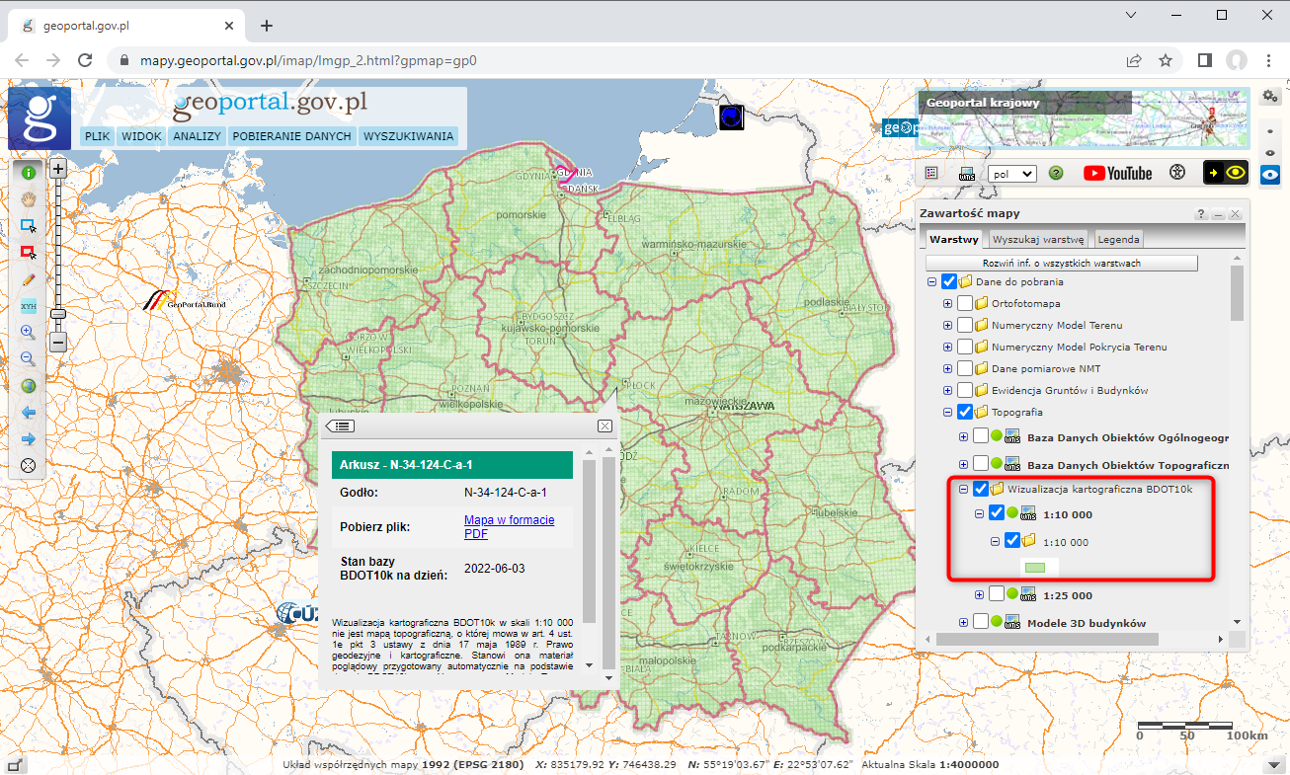1290x775 pixels.
Task: Uncheck the Topografia layer checkbox
Action: (x=965, y=412)
